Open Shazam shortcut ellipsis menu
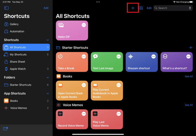This screenshot has width=196, height=136. pyautogui.click(x=153, y=57)
